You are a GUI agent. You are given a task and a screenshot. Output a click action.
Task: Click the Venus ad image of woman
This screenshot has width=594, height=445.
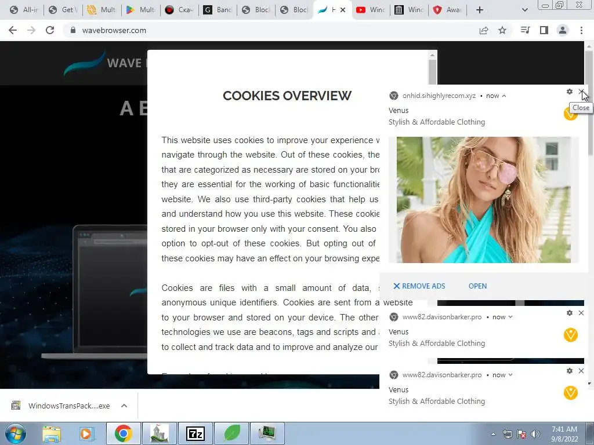tap(483, 200)
